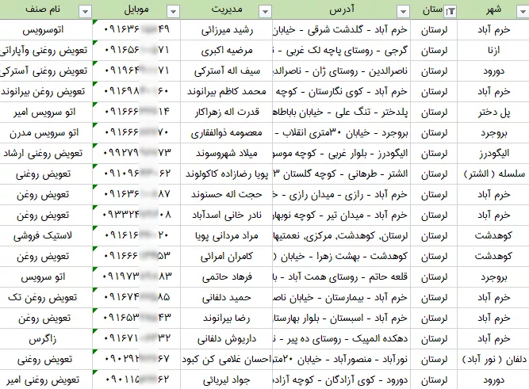Select the cell with name رشید میرزائی
Viewport: 529px width, 389px height.
[226, 30]
